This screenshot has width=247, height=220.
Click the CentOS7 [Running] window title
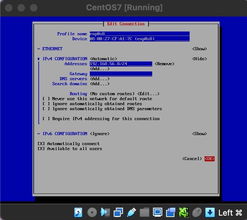pos(124,7)
